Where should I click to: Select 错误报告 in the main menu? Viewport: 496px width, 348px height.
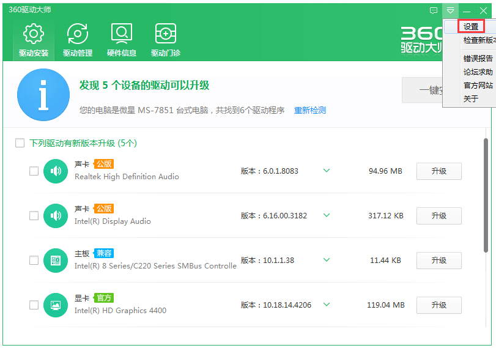click(x=478, y=58)
